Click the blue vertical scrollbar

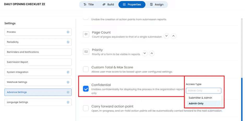point(242,99)
